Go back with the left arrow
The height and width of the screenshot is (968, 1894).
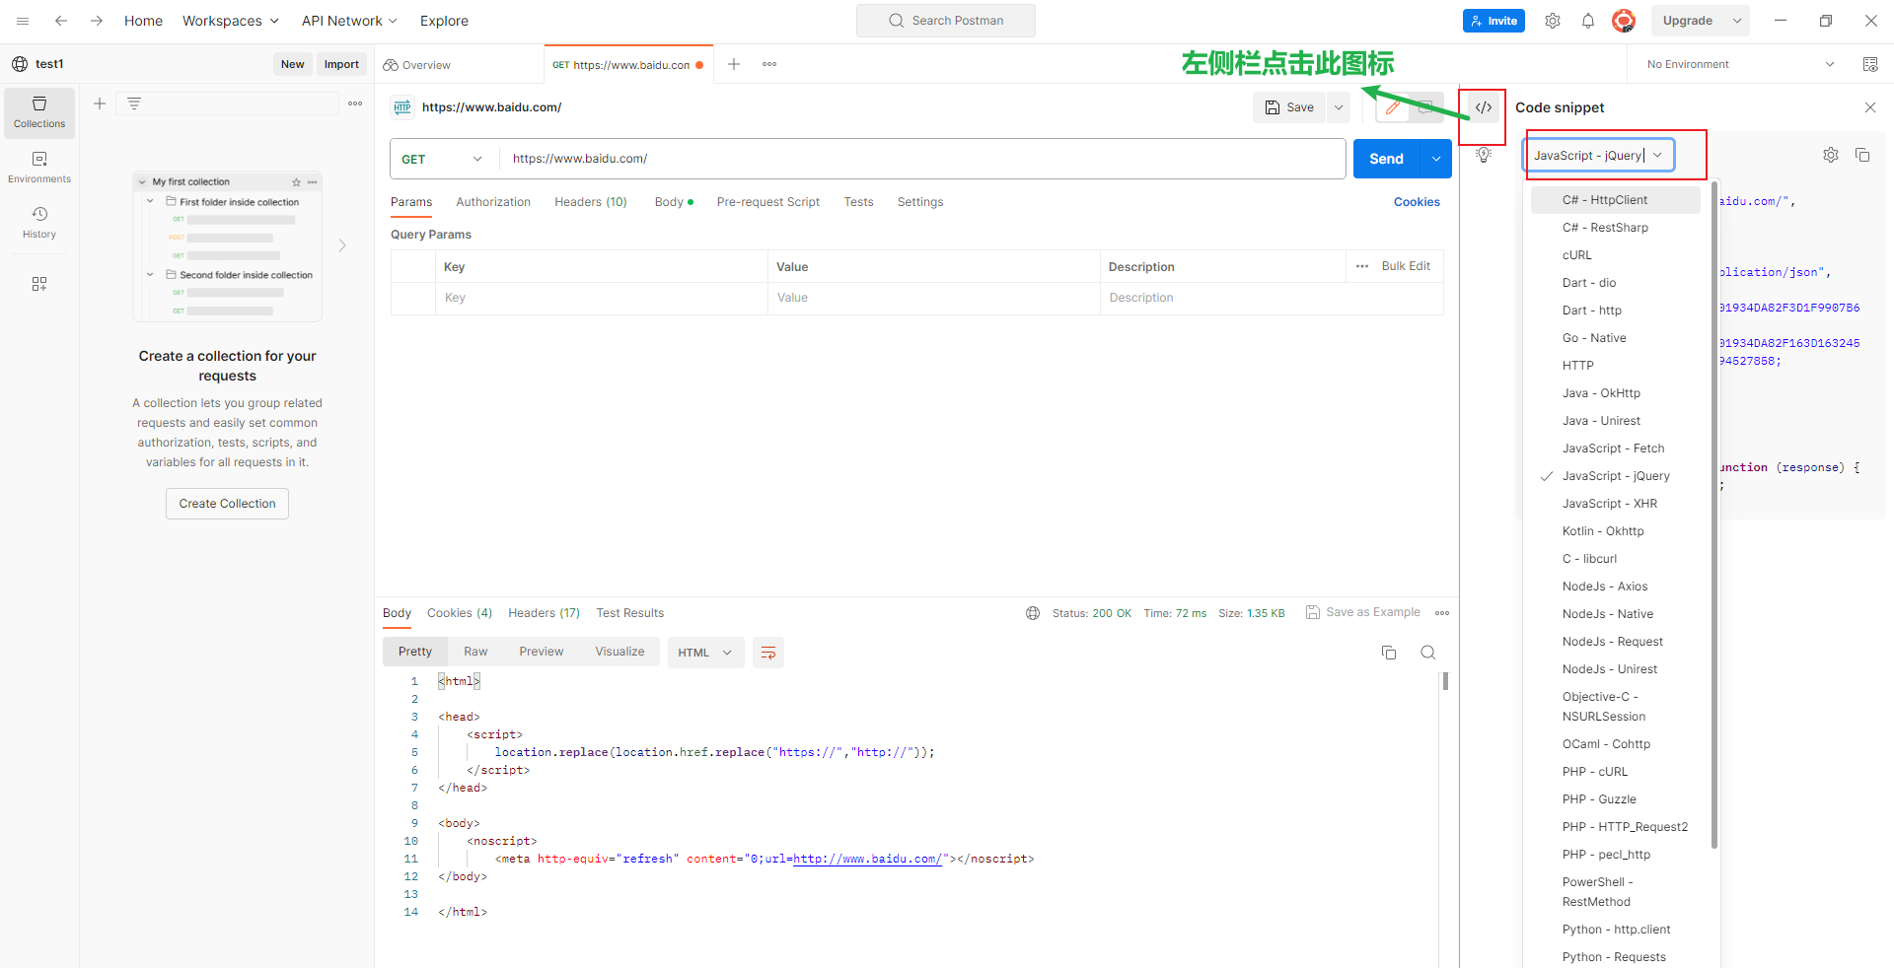click(x=61, y=21)
